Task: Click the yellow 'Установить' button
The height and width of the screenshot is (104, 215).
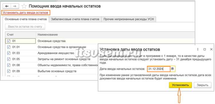Action: [x=180, y=85]
